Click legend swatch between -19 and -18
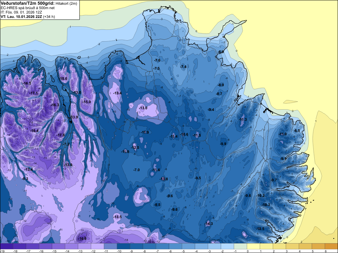This screenshot has height=253, width=338. 6,246
